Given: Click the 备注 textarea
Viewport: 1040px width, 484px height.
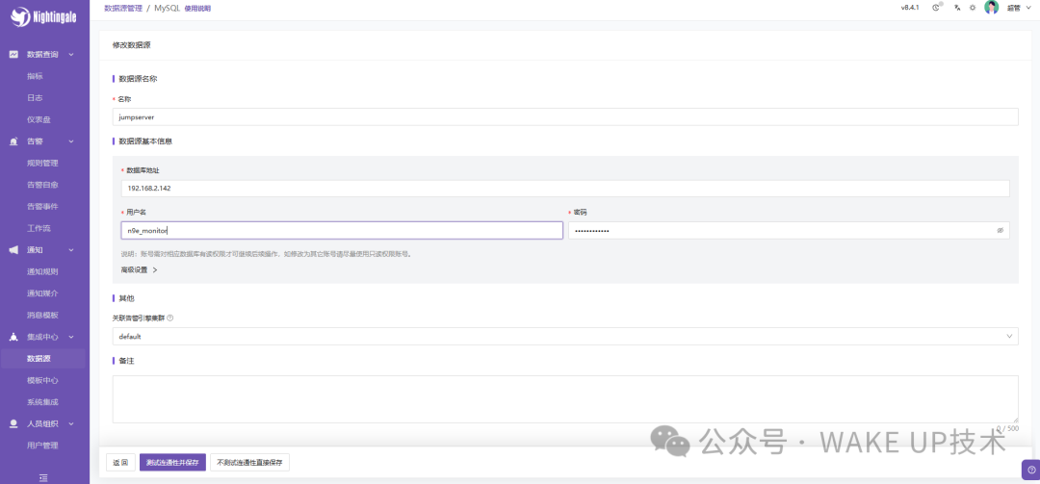Looking at the screenshot, I should pos(565,399).
